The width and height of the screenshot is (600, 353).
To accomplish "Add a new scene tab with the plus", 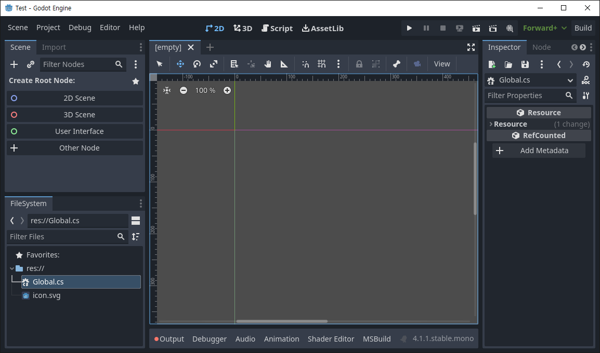I will 210,47.
